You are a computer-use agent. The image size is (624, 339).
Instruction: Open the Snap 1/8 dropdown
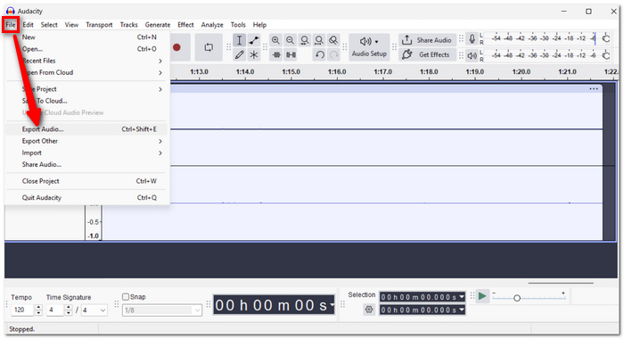162,310
